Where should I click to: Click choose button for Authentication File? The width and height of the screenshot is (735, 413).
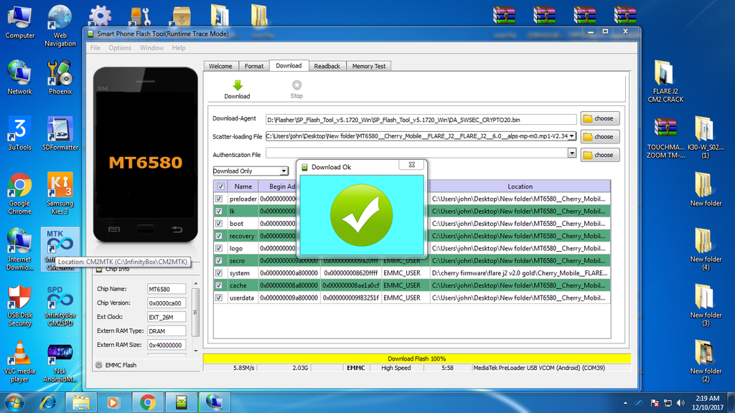coord(599,155)
